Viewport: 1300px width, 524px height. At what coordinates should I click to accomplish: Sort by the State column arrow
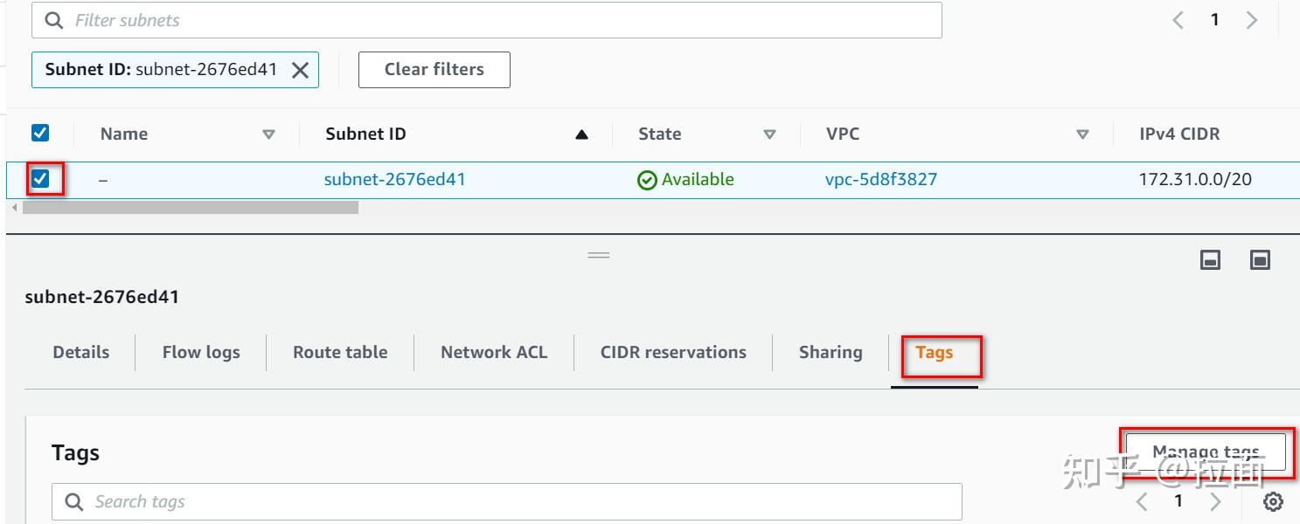tap(769, 134)
